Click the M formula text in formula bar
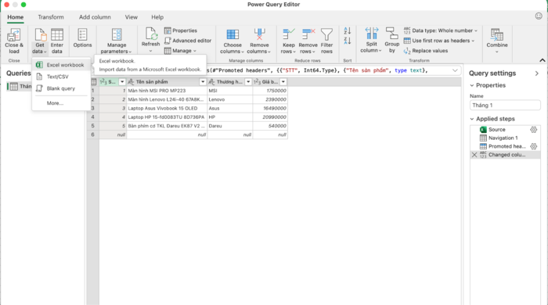Viewport: 548px width, 305px height. click(x=317, y=70)
